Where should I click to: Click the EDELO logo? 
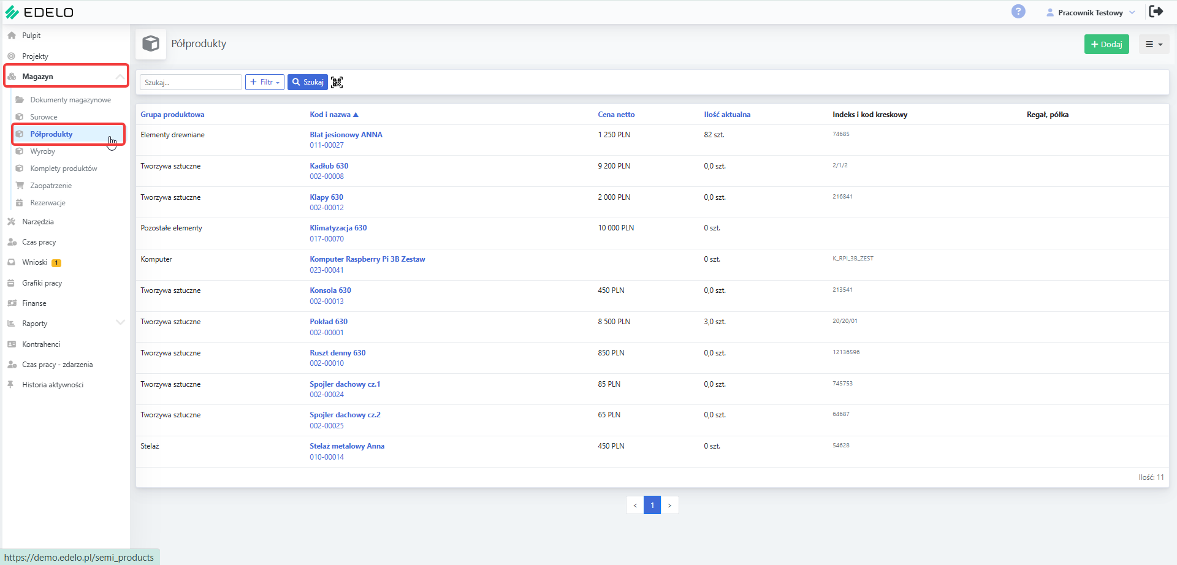39,12
